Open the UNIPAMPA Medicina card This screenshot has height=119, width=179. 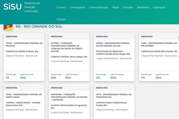click(69, 102)
